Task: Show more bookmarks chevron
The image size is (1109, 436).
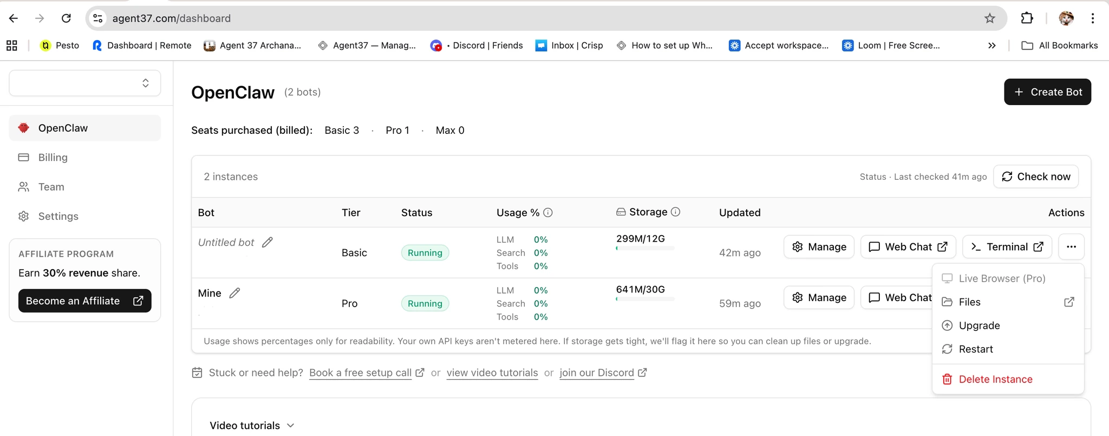Action: (x=991, y=45)
